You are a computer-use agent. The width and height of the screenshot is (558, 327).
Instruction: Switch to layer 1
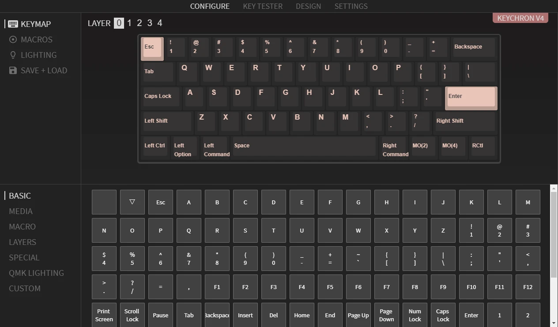129,23
